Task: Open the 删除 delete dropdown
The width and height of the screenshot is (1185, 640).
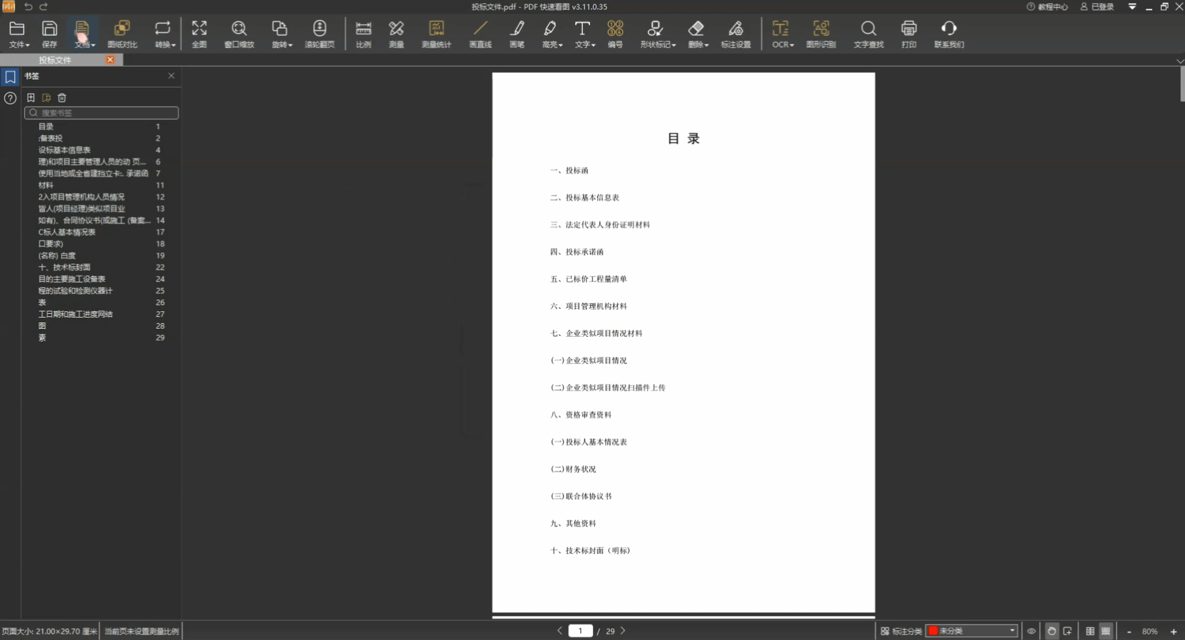Action: 697,34
